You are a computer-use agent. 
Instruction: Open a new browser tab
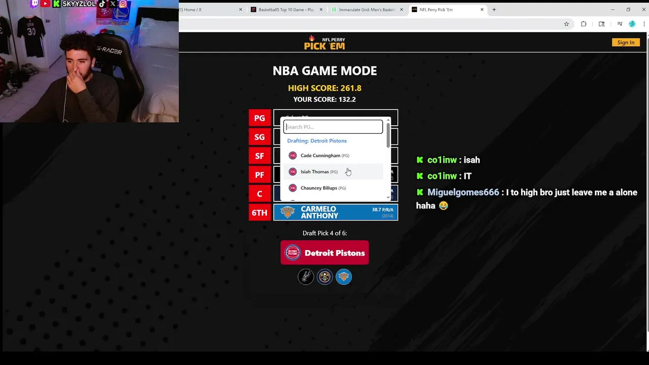[x=494, y=10]
